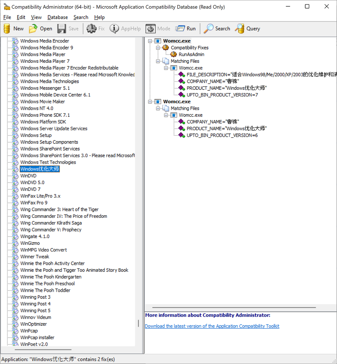Open the Help menu
The width and height of the screenshot is (337, 364).
pyautogui.click(x=99, y=17)
